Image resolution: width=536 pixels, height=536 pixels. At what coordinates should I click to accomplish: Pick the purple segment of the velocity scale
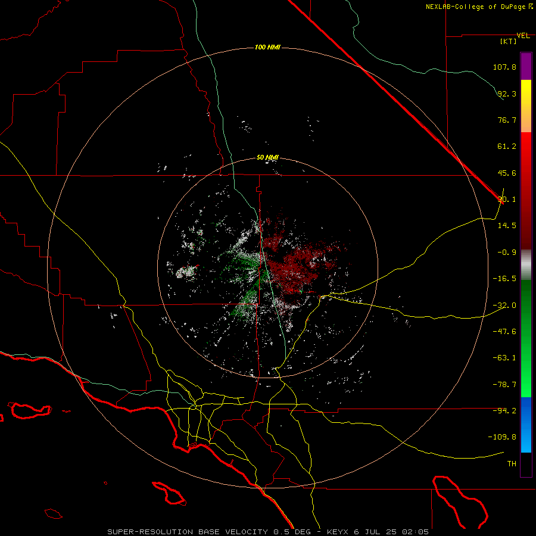pos(526,66)
